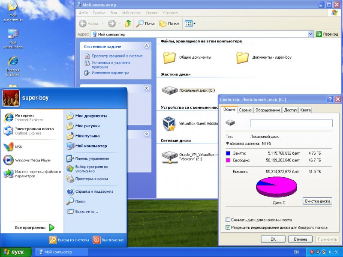This screenshot has width=343, height=257.
Task: Launch MSN from Start menu
Action: coord(13,147)
